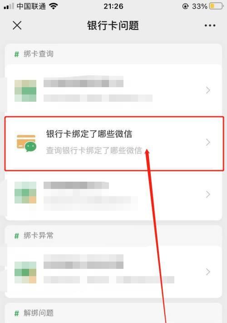Select the # 绑卡异常 section header
Viewport: 227px width, 323px height.
[34, 235]
